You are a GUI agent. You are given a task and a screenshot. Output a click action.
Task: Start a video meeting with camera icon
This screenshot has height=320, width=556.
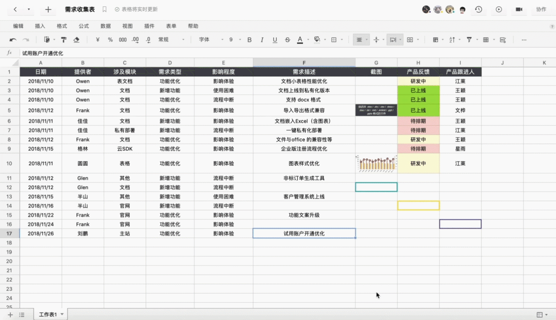[519, 10]
